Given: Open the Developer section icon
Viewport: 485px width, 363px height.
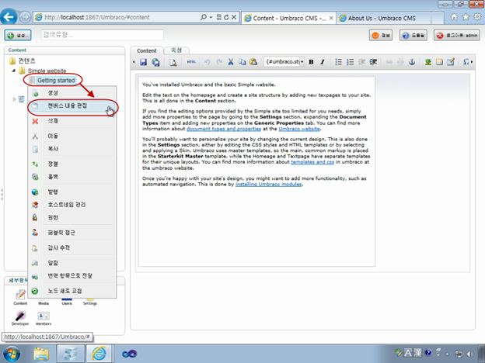Looking at the screenshot, I should point(20,318).
